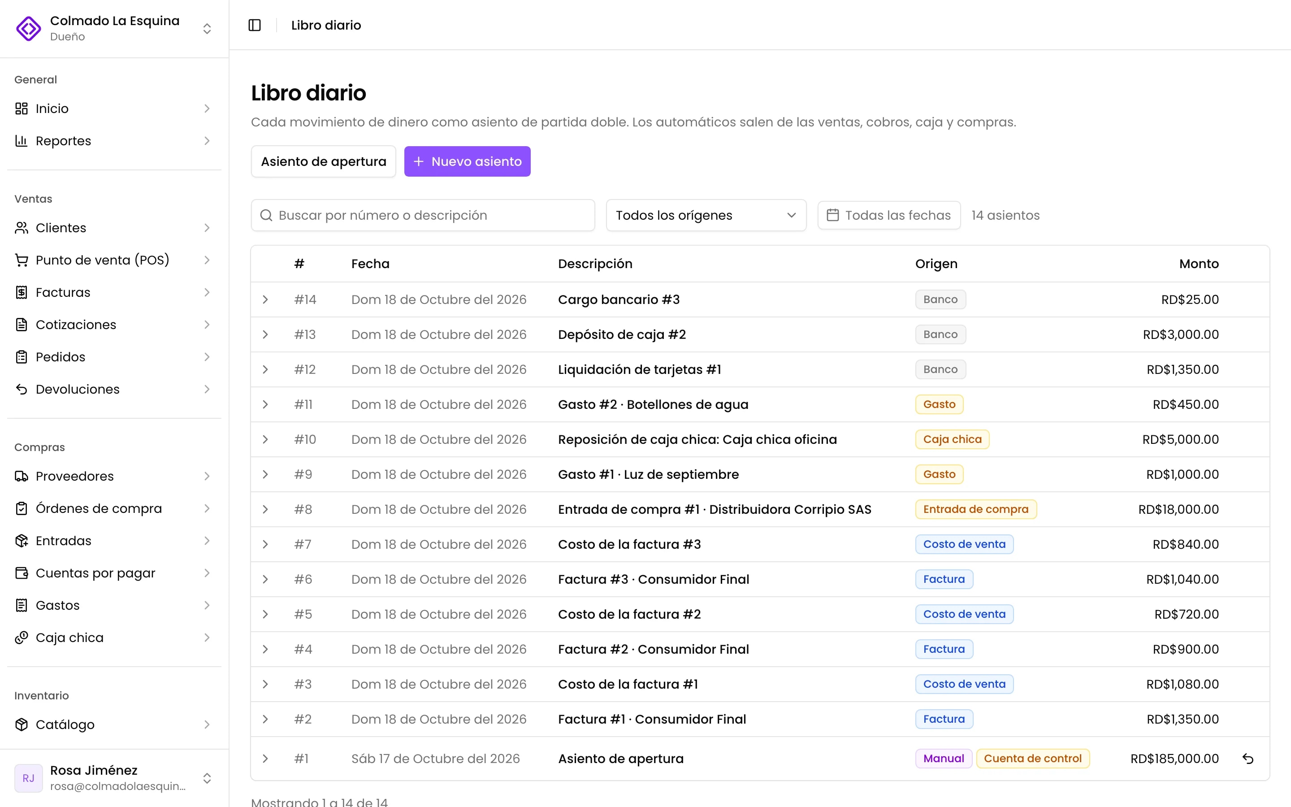Image resolution: width=1291 pixels, height=807 pixels.
Task: Expand entry #8 Entrada de compra row
Action: 265,509
